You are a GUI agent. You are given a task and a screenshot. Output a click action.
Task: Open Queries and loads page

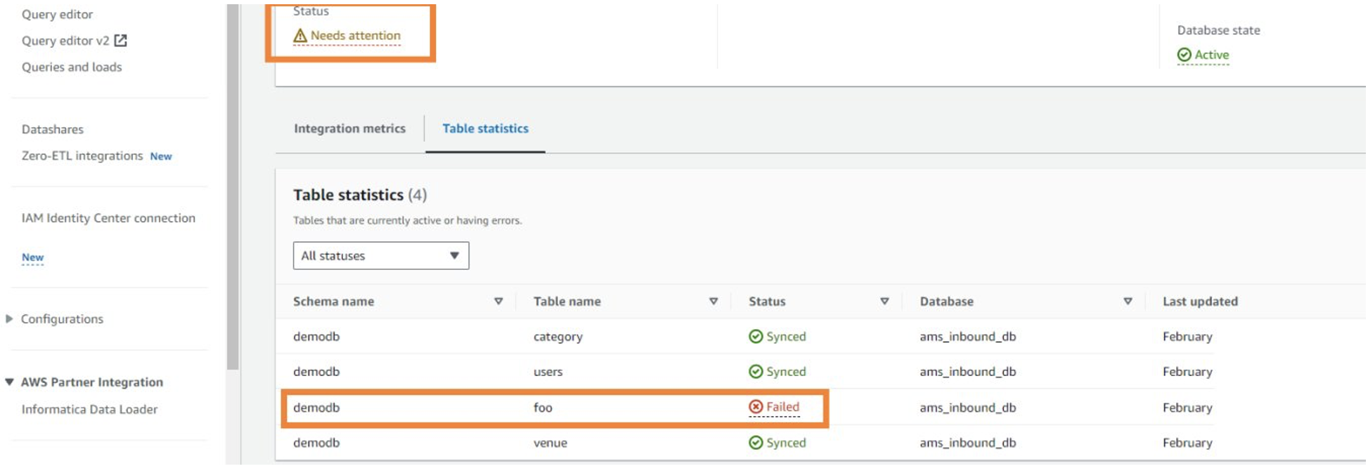[72, 67]
